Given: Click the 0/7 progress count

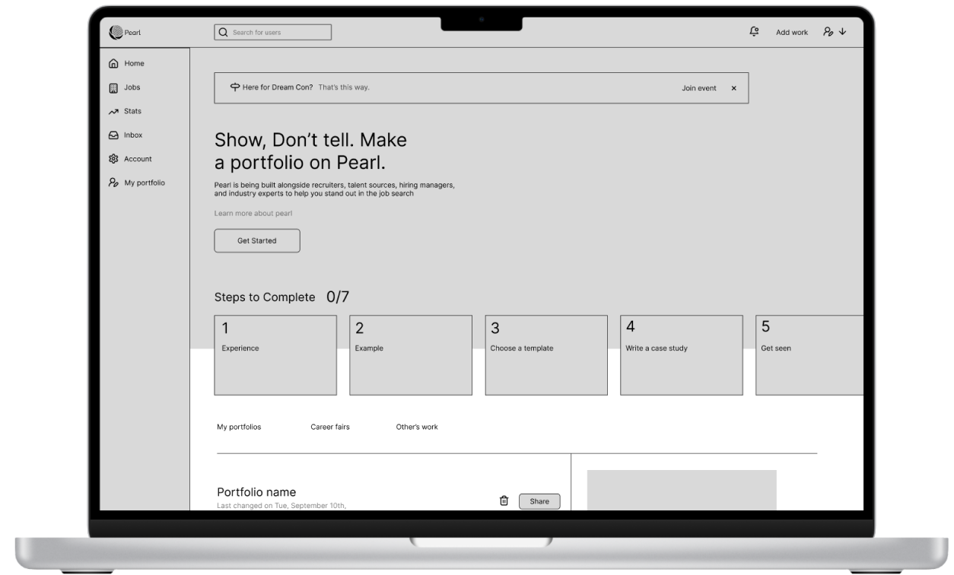Looking at the screenshot, I should click(338, 297).
